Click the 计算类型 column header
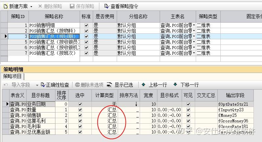262x142 pixels. tap(105, 95)
